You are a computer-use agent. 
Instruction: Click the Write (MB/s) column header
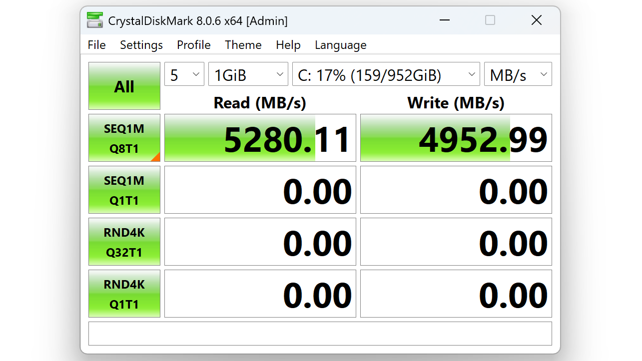click(x=456, y=103)
